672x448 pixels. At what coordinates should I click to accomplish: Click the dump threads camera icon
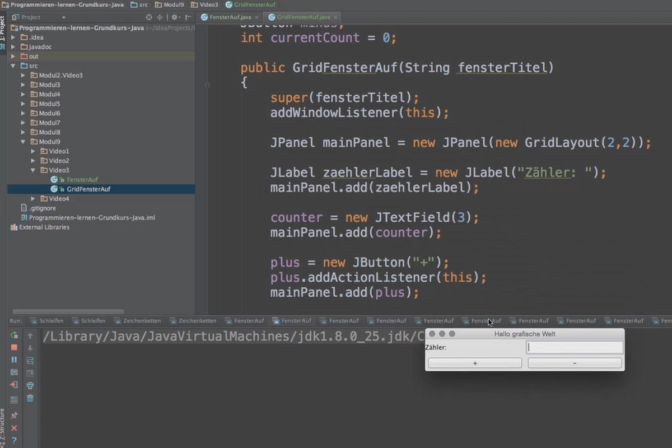[14, 372]
